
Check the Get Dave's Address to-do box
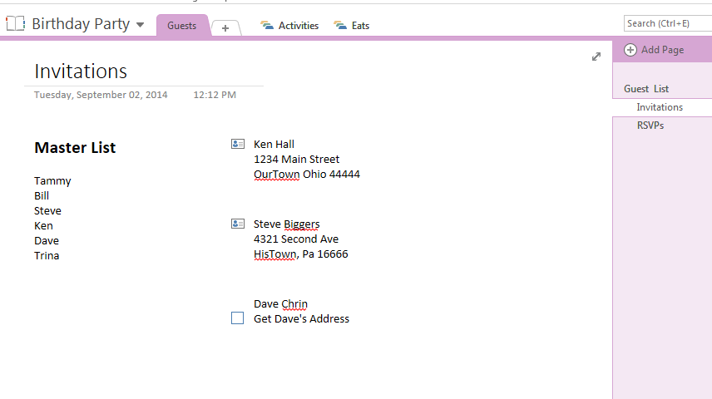238,318
